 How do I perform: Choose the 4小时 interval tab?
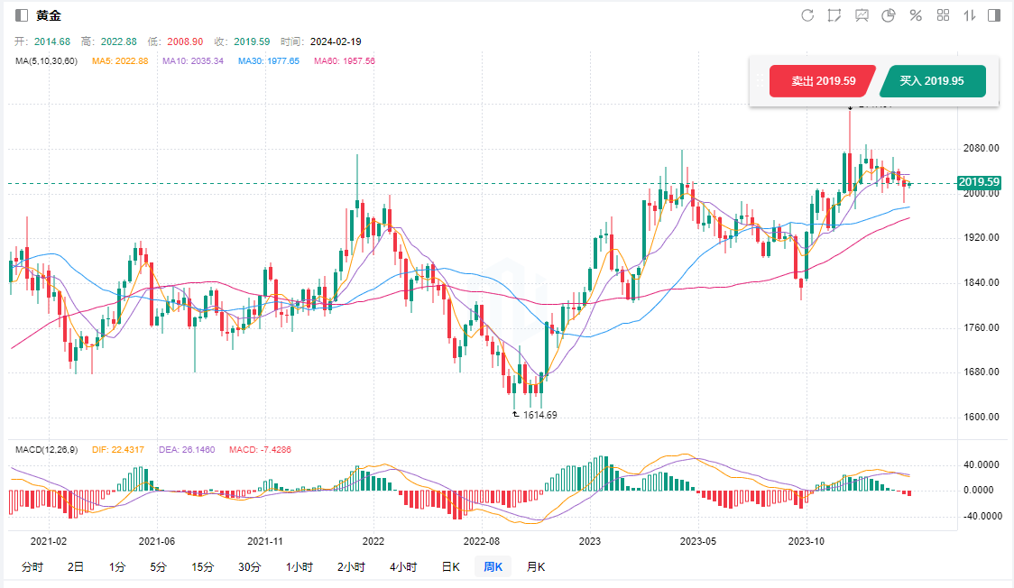pos(403,567)
